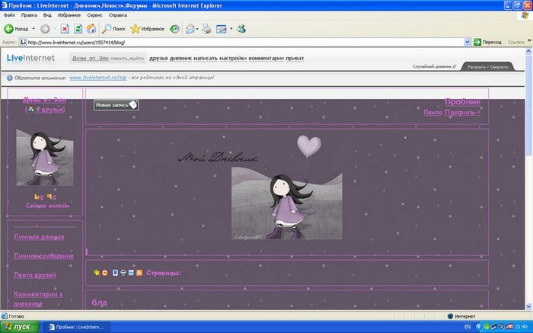The image size is (533, 333).
Task: Open dropdown arrow next to Назад
Action: click(x=34, y=29)
